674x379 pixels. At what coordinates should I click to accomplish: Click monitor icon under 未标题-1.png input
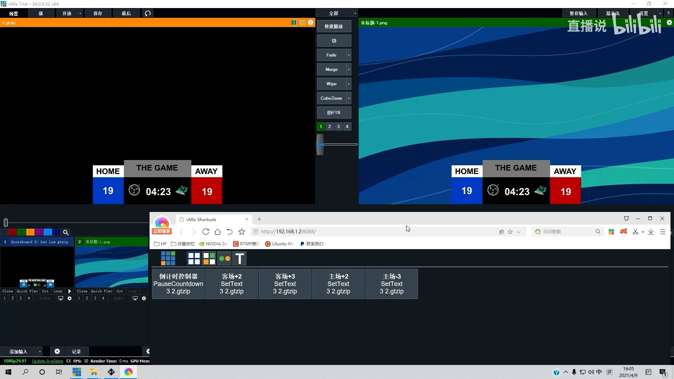(x=135, y=298)
